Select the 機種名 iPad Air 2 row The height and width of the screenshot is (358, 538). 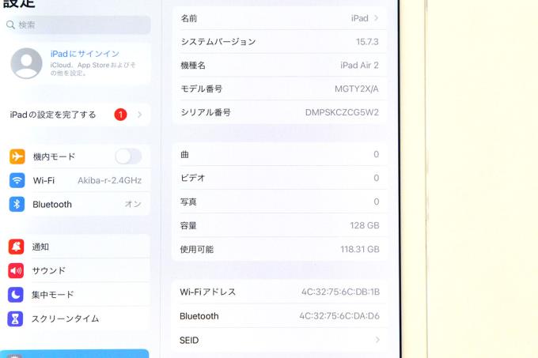click(279, 65)
